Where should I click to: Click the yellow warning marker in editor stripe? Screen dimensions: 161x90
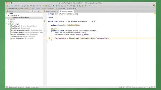point(155,26)
